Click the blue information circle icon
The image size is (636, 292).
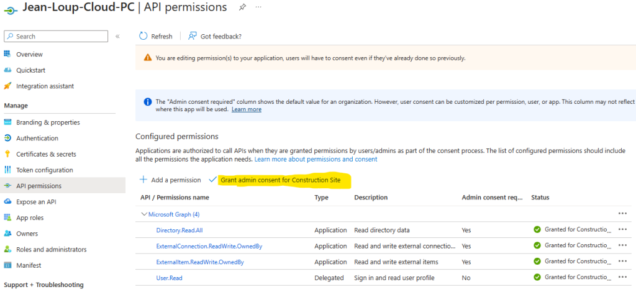tap(148, 101)
